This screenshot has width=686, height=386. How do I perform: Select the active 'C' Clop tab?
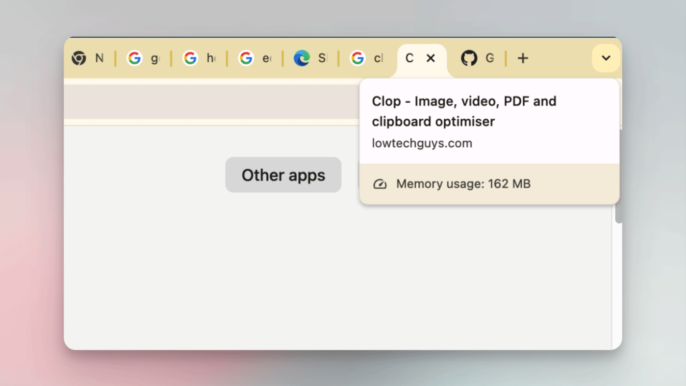click(409, 58)
